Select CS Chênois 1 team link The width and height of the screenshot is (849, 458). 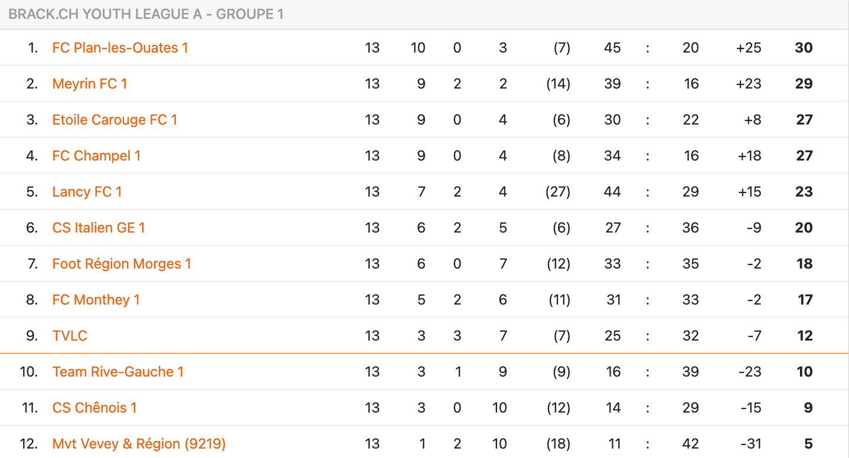click(x=94, y=408)
